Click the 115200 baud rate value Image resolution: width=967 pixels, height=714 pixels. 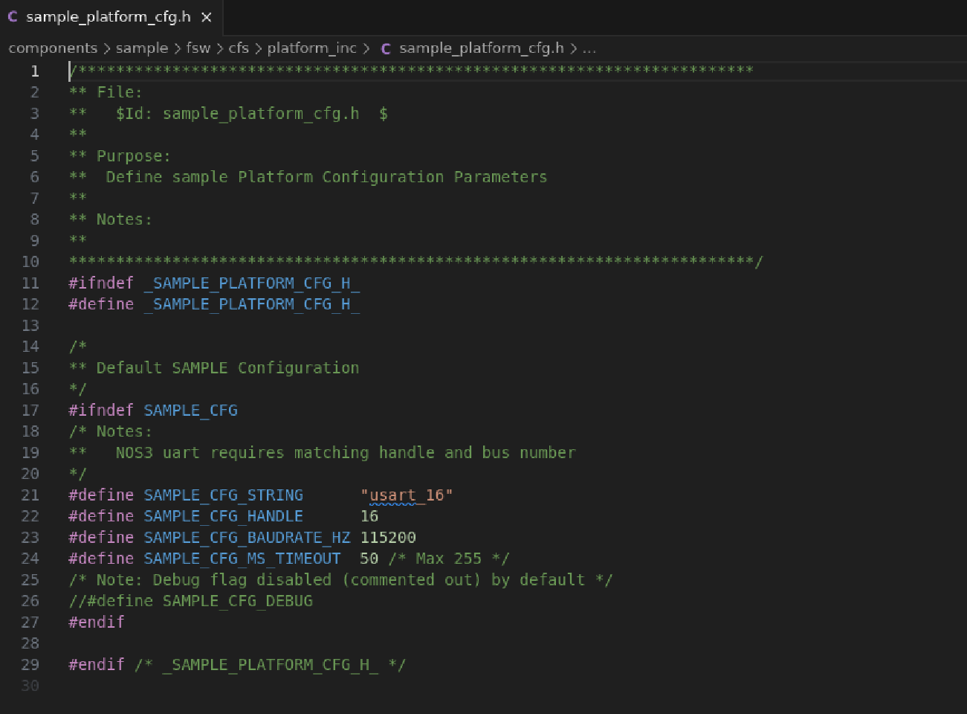(388, 538)
